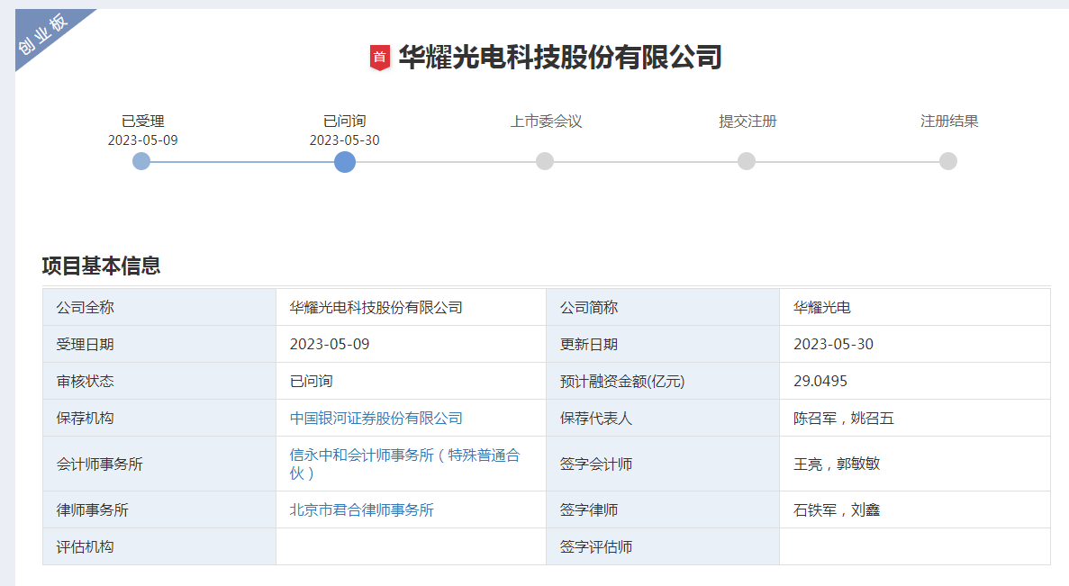Click the 保荐机构 label cell

159,418
